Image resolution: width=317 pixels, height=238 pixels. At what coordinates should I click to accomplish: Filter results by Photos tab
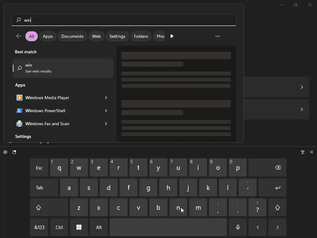159,36
